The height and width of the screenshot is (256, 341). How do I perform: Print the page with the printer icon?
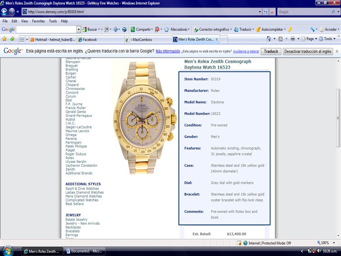(293, 39)
